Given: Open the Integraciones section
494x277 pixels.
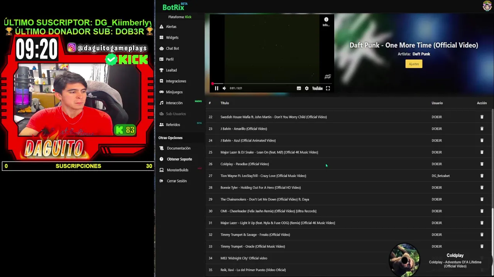Looking at the screenshot, I should (176, 81).
